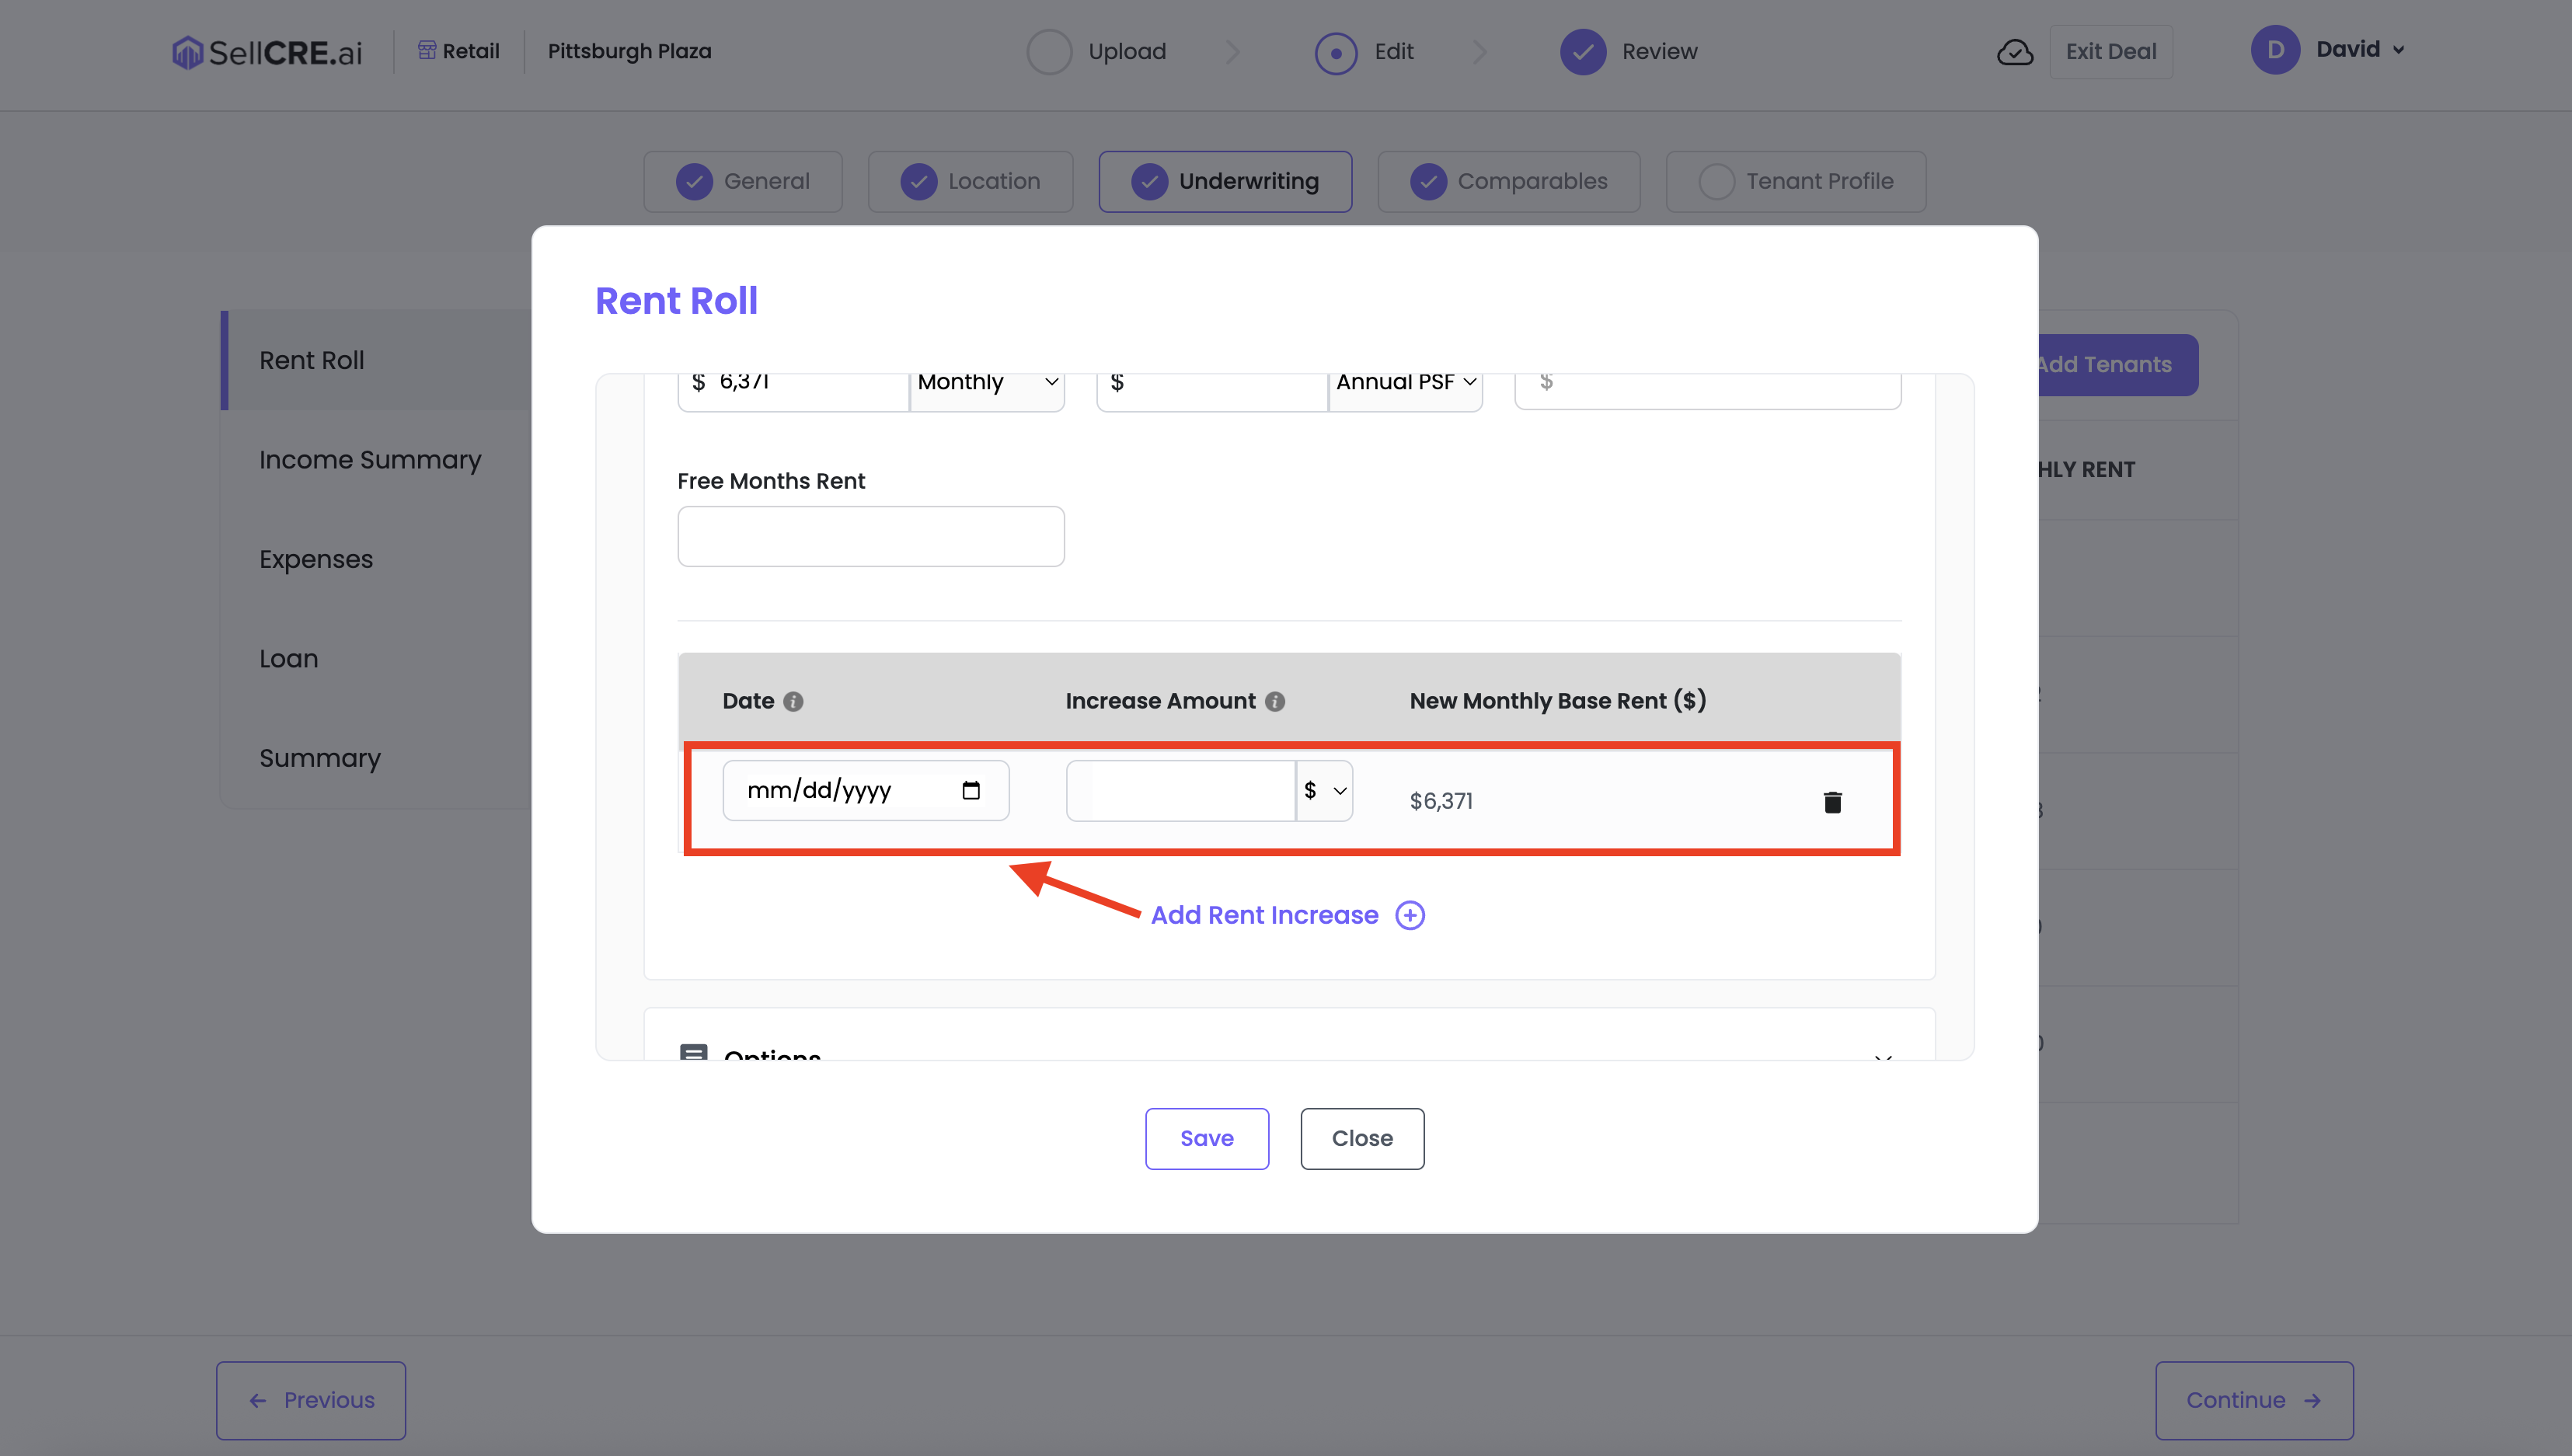Click the Add Rent Increase link
2572x1456 pixels.
(1264, 915)
